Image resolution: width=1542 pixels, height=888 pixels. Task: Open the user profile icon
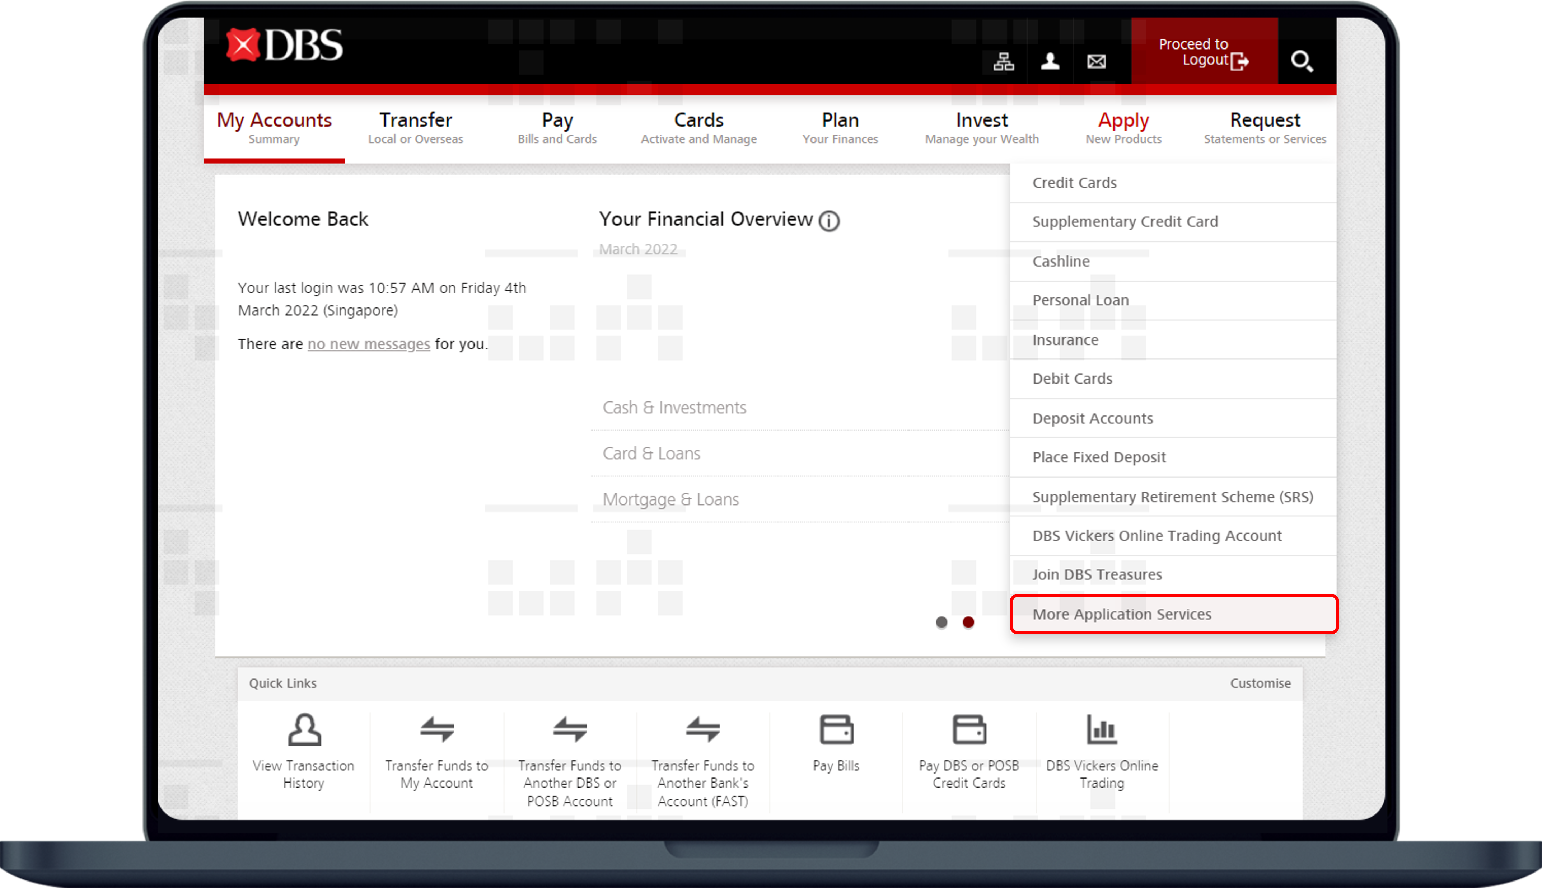pyautogui.click(x=1050, y=62)
